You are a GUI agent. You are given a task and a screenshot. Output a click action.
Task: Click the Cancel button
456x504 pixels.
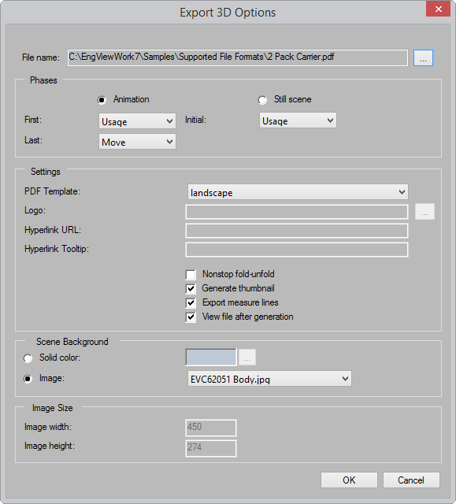[x=411, y=480]
